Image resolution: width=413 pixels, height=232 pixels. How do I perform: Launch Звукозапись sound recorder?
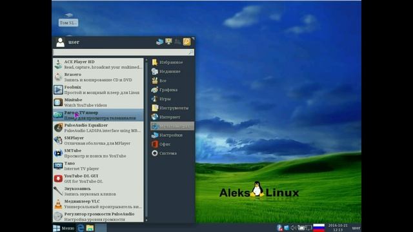click(x=98, y=191)
